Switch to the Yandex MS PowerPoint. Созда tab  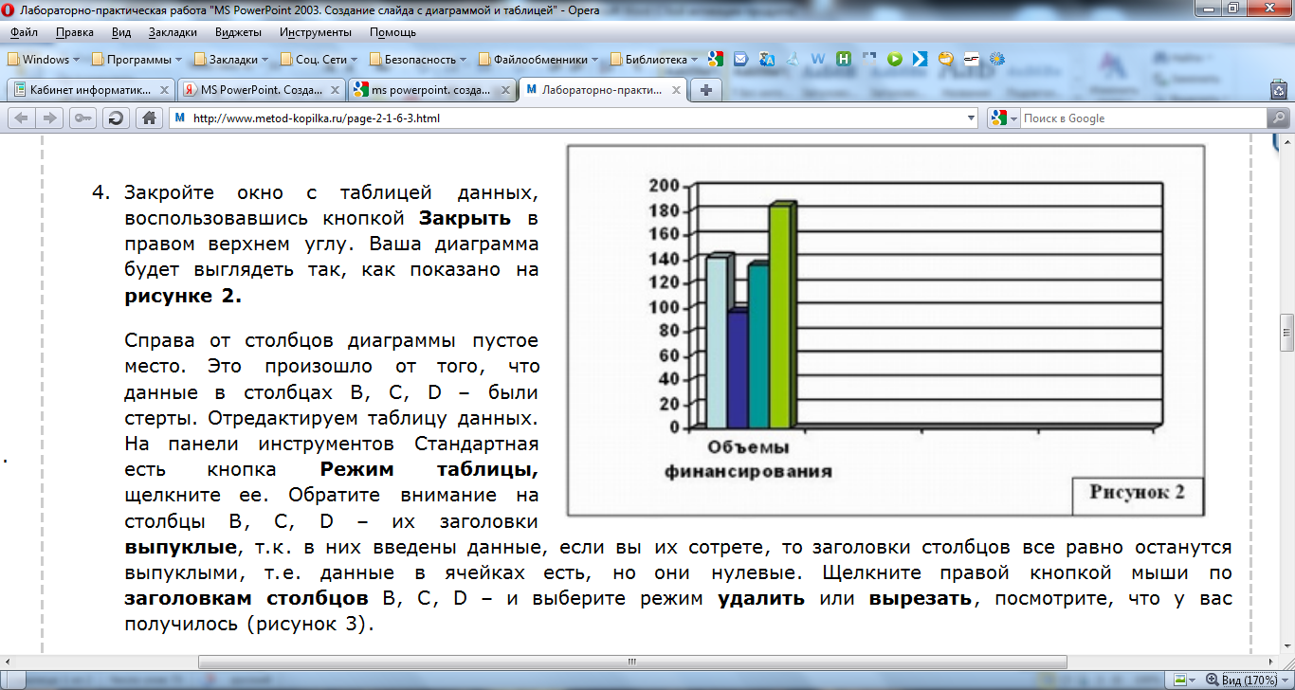262,90
